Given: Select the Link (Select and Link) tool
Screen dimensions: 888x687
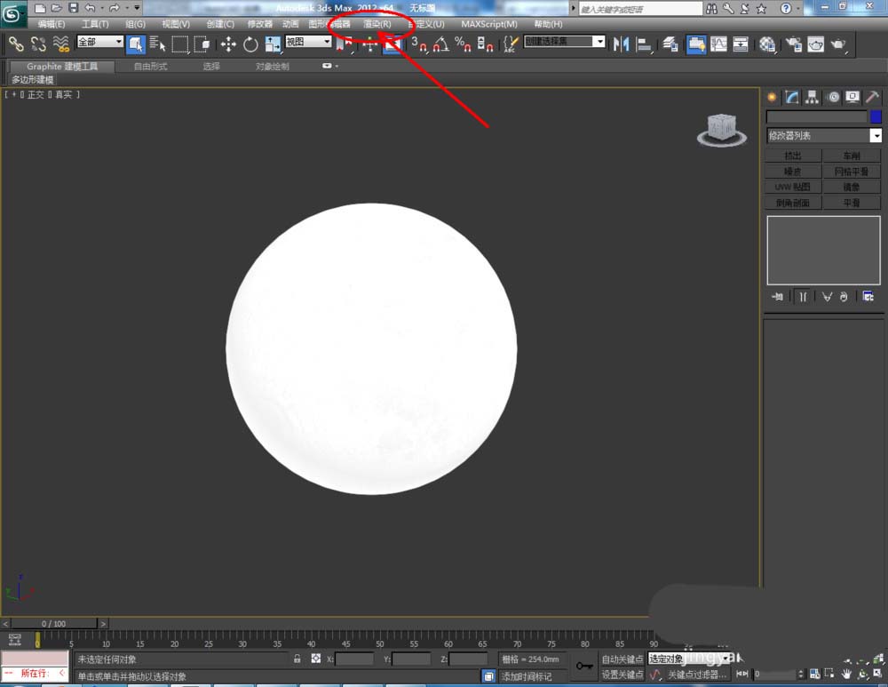Looking at the screenshot, I should pyautogui.click(x=16, y=44).
